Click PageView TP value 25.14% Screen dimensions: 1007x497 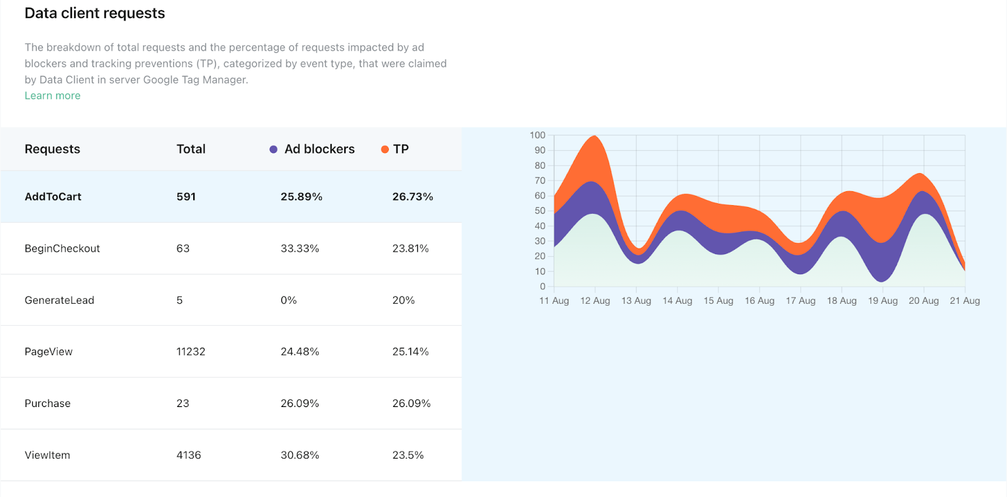[x=410, y=352]
